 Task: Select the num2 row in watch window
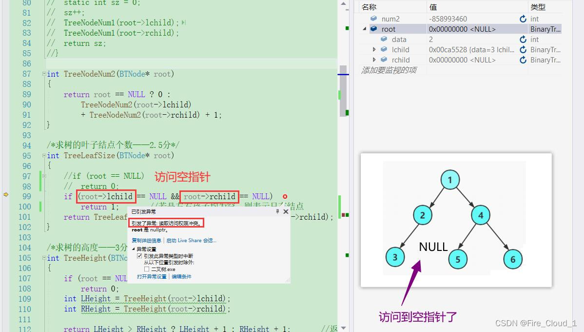click(461, 19)
